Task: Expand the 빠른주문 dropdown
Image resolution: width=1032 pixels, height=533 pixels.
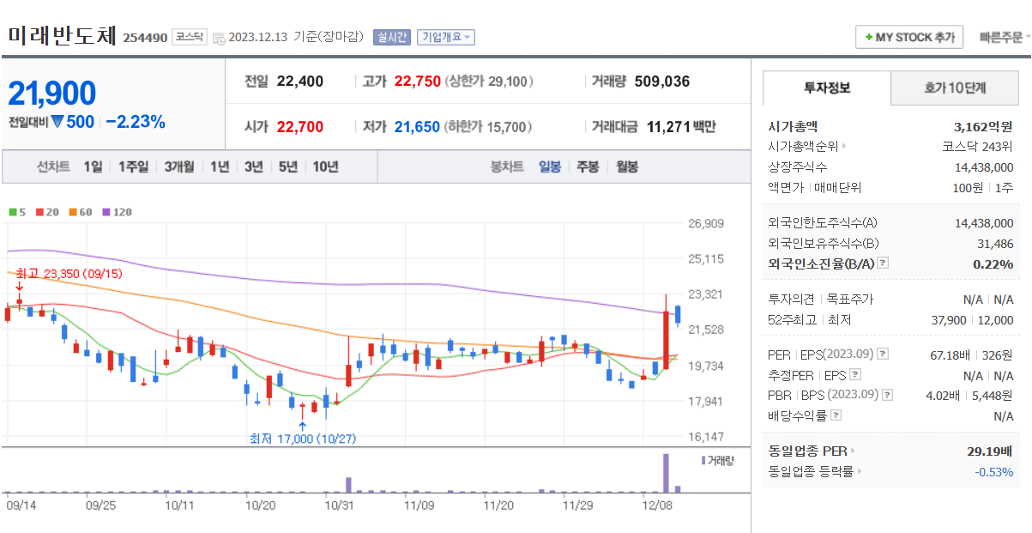Action: click(x=1005, y=38)
